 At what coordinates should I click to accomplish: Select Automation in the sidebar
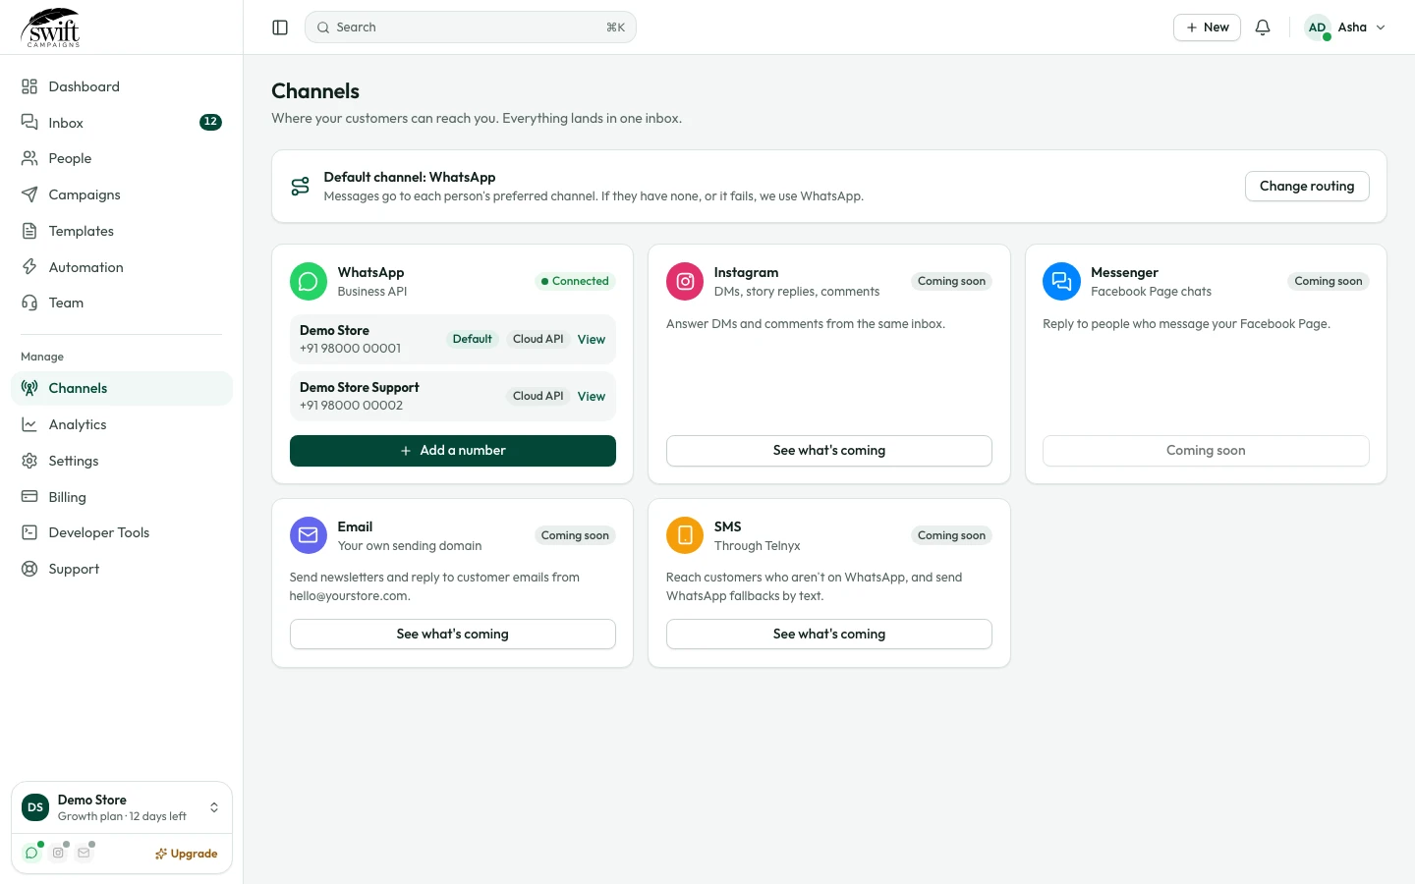click(122, 267)
